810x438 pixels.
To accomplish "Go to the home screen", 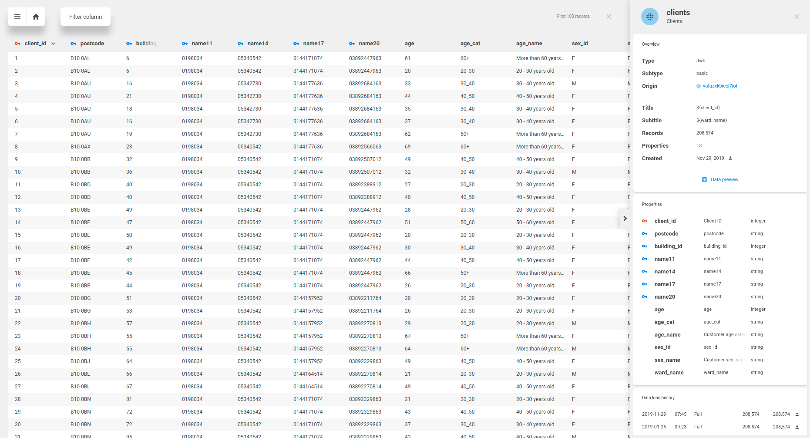I will tap(36, 17).
